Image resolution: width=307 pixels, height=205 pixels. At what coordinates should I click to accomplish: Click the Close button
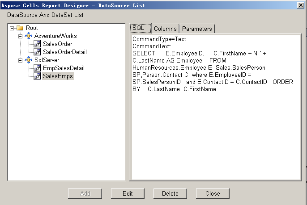(x=213, y=193)
